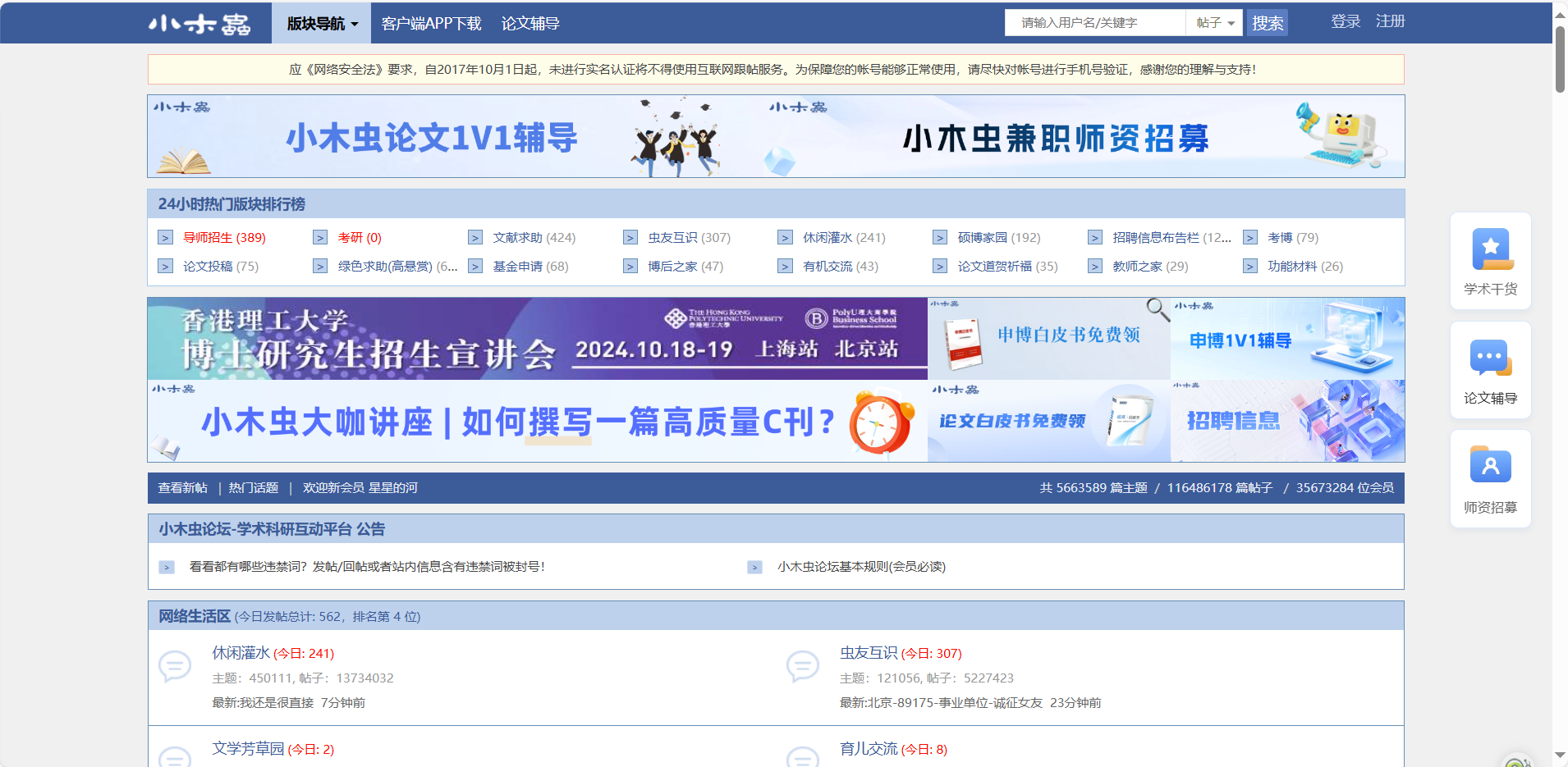1568x767 pixels.
Task: Click arrow icon beside 论文道贺祈福
Action: (x=940, y=267)
